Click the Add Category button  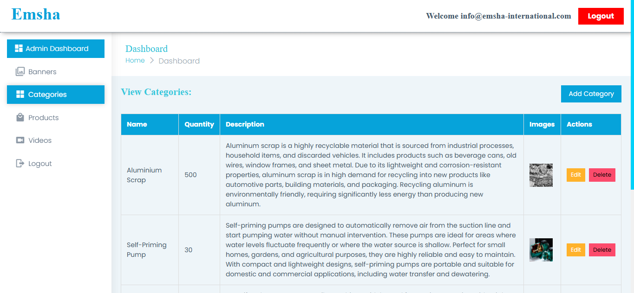point(591,94)
